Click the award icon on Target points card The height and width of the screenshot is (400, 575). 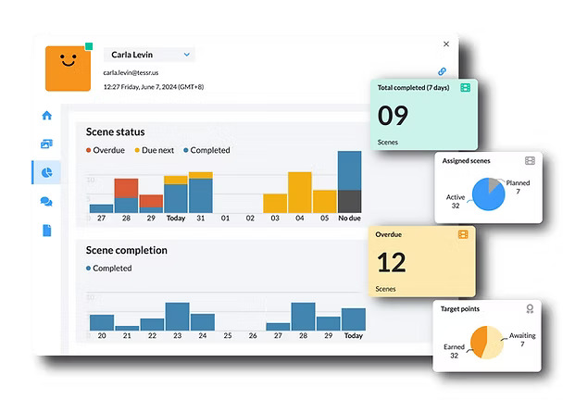pos(530,308)
